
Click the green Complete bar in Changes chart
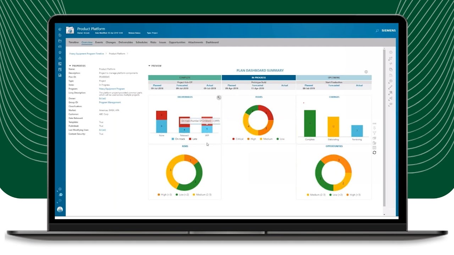click(x=310, y=123)
